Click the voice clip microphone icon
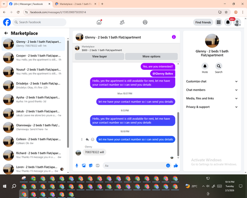Screen dimensions: 247x198 [x=77, y=165]
